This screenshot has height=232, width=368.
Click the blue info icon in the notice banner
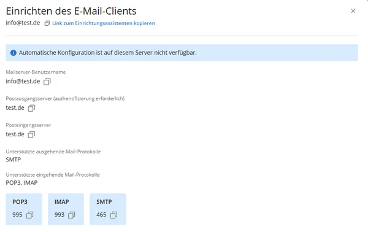(13, 53)
